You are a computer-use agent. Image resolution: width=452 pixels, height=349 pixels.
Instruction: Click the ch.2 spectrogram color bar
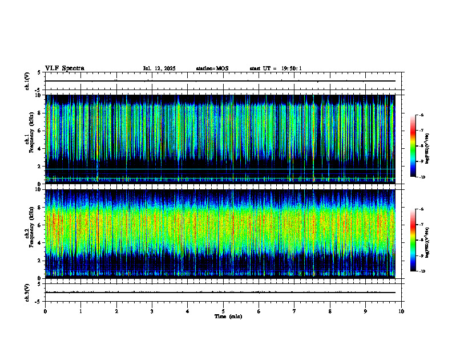click(413, 240)
